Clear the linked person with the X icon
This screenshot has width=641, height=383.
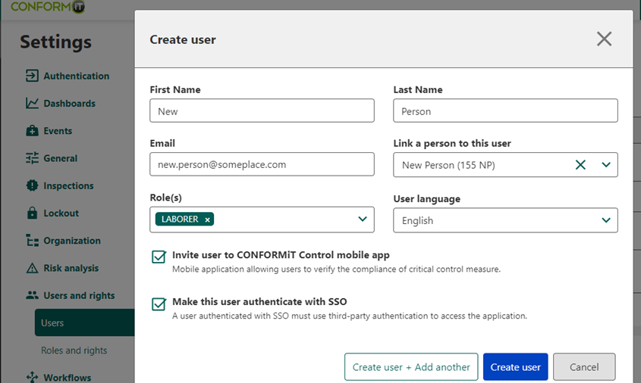[x=580, y=165]
